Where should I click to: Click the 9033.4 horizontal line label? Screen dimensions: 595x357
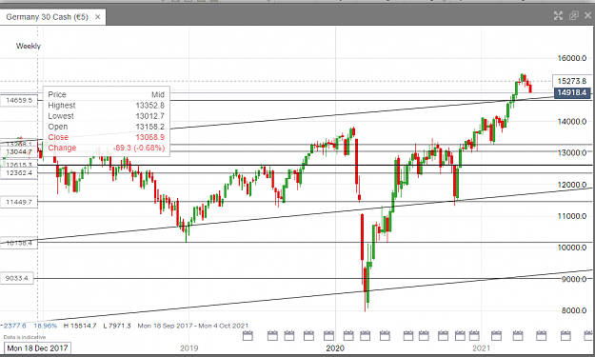17,278
